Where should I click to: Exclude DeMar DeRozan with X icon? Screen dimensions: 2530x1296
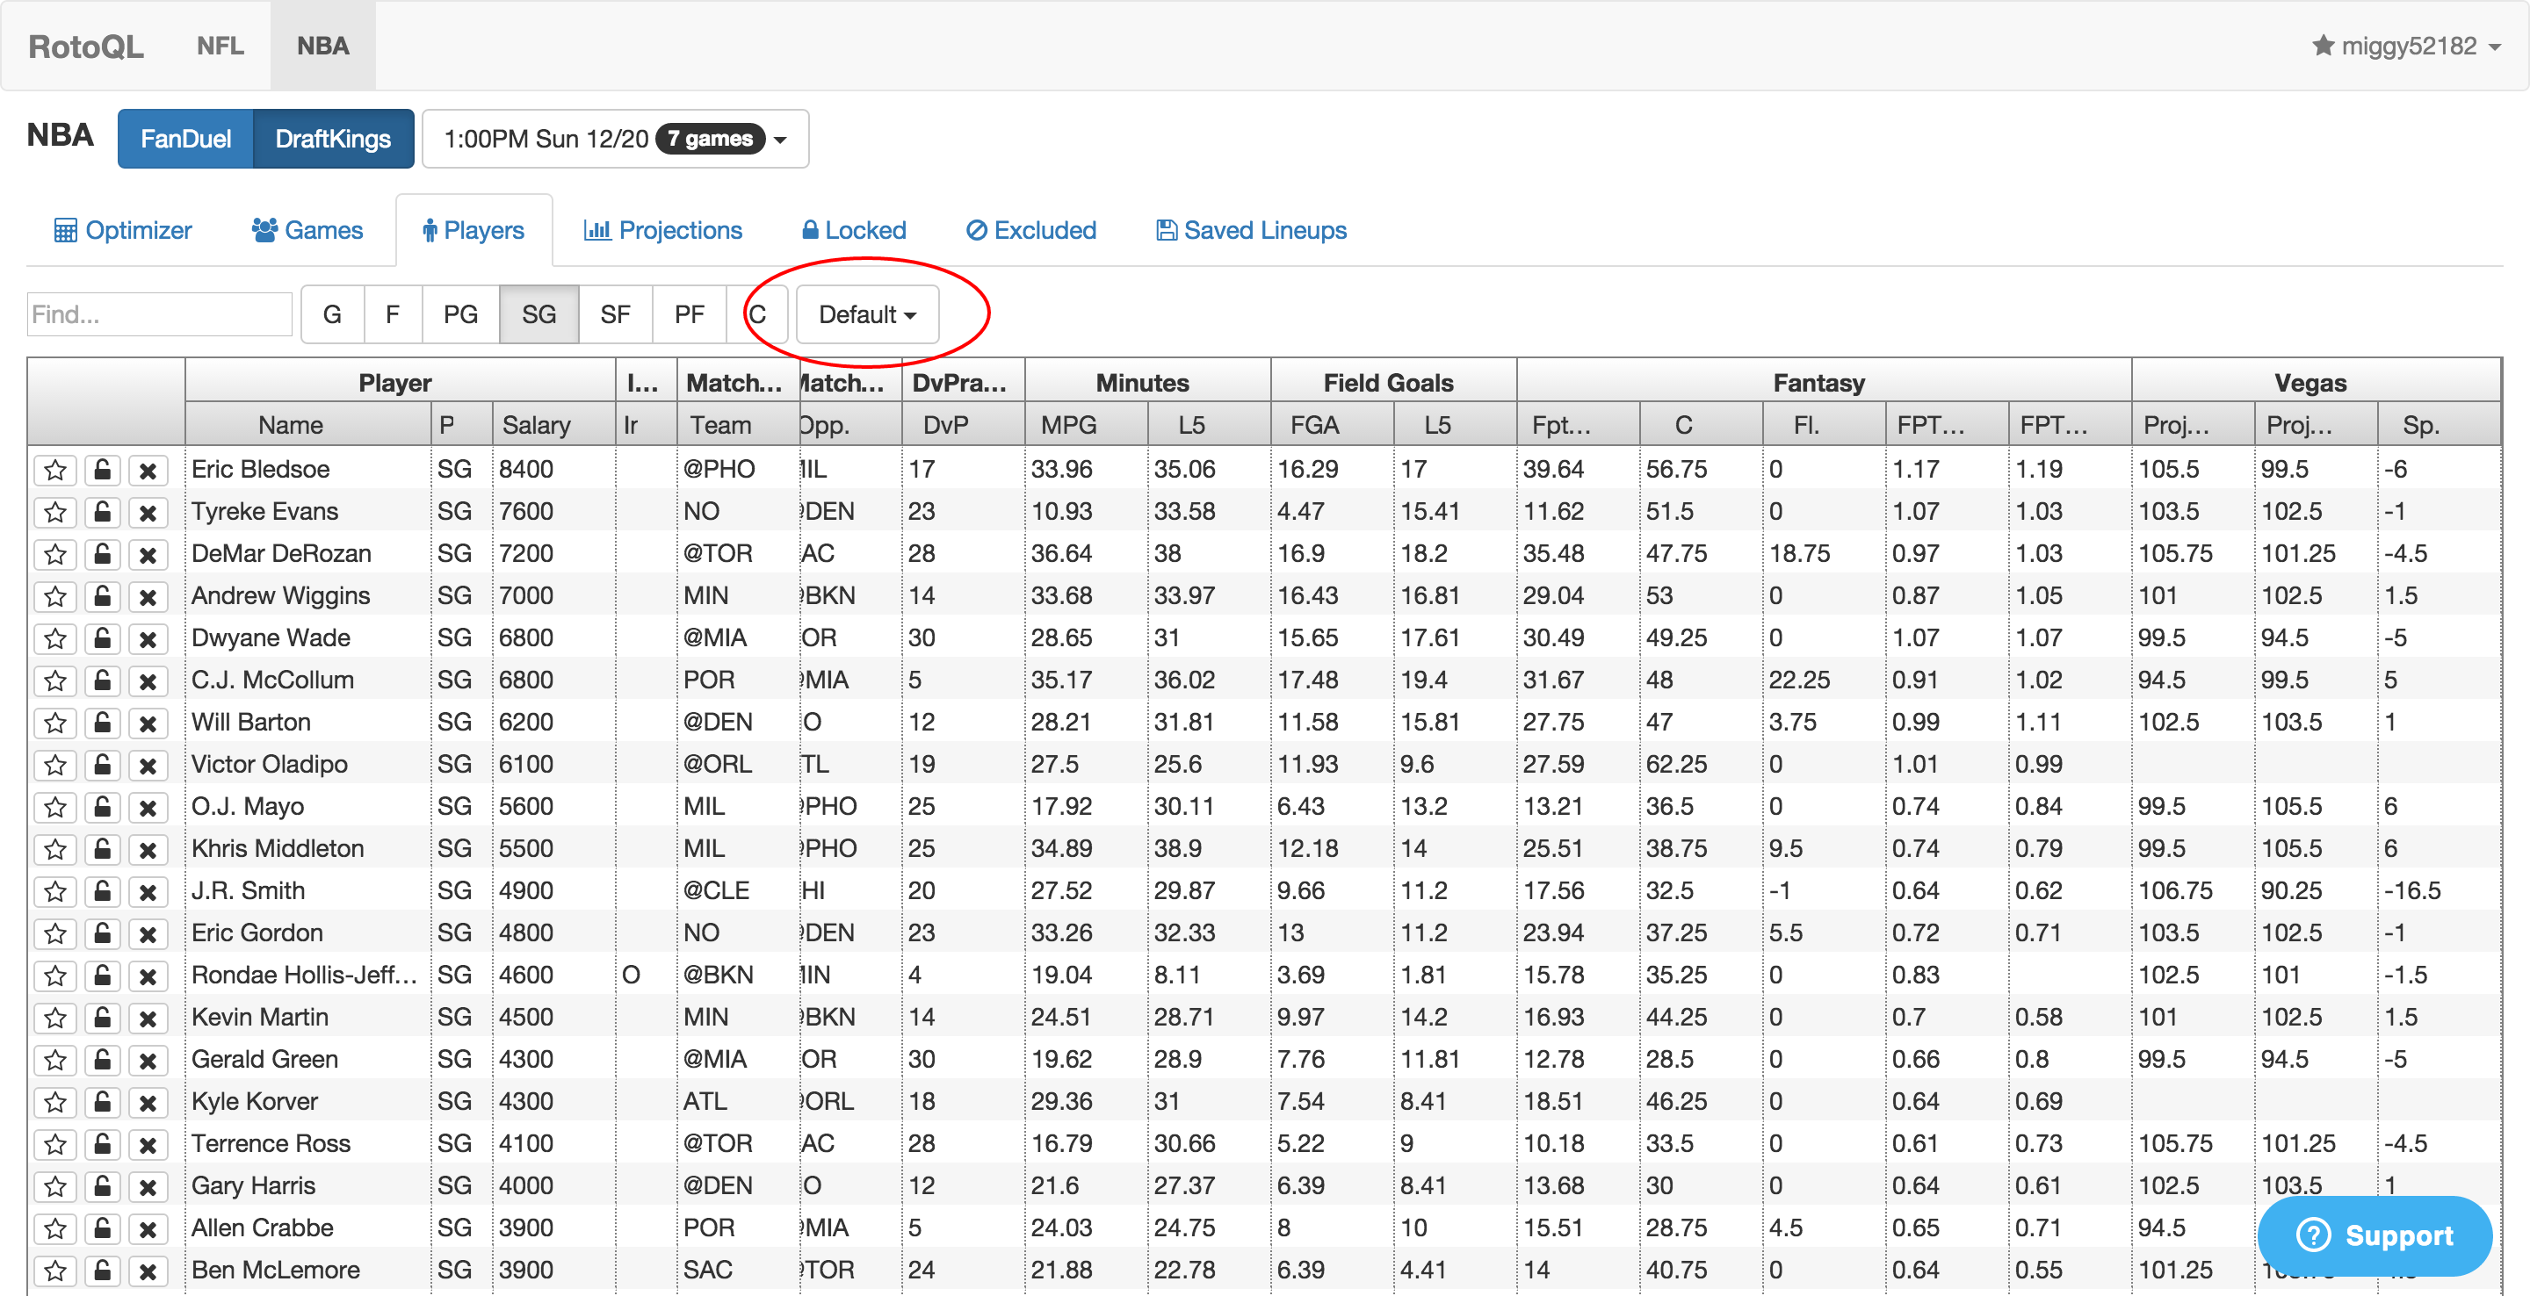[148, 554]
